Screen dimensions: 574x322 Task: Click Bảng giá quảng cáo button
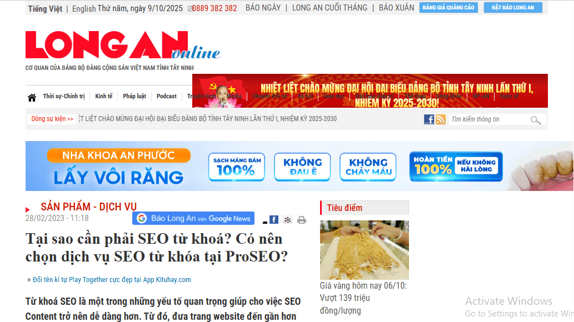[448, 7]
